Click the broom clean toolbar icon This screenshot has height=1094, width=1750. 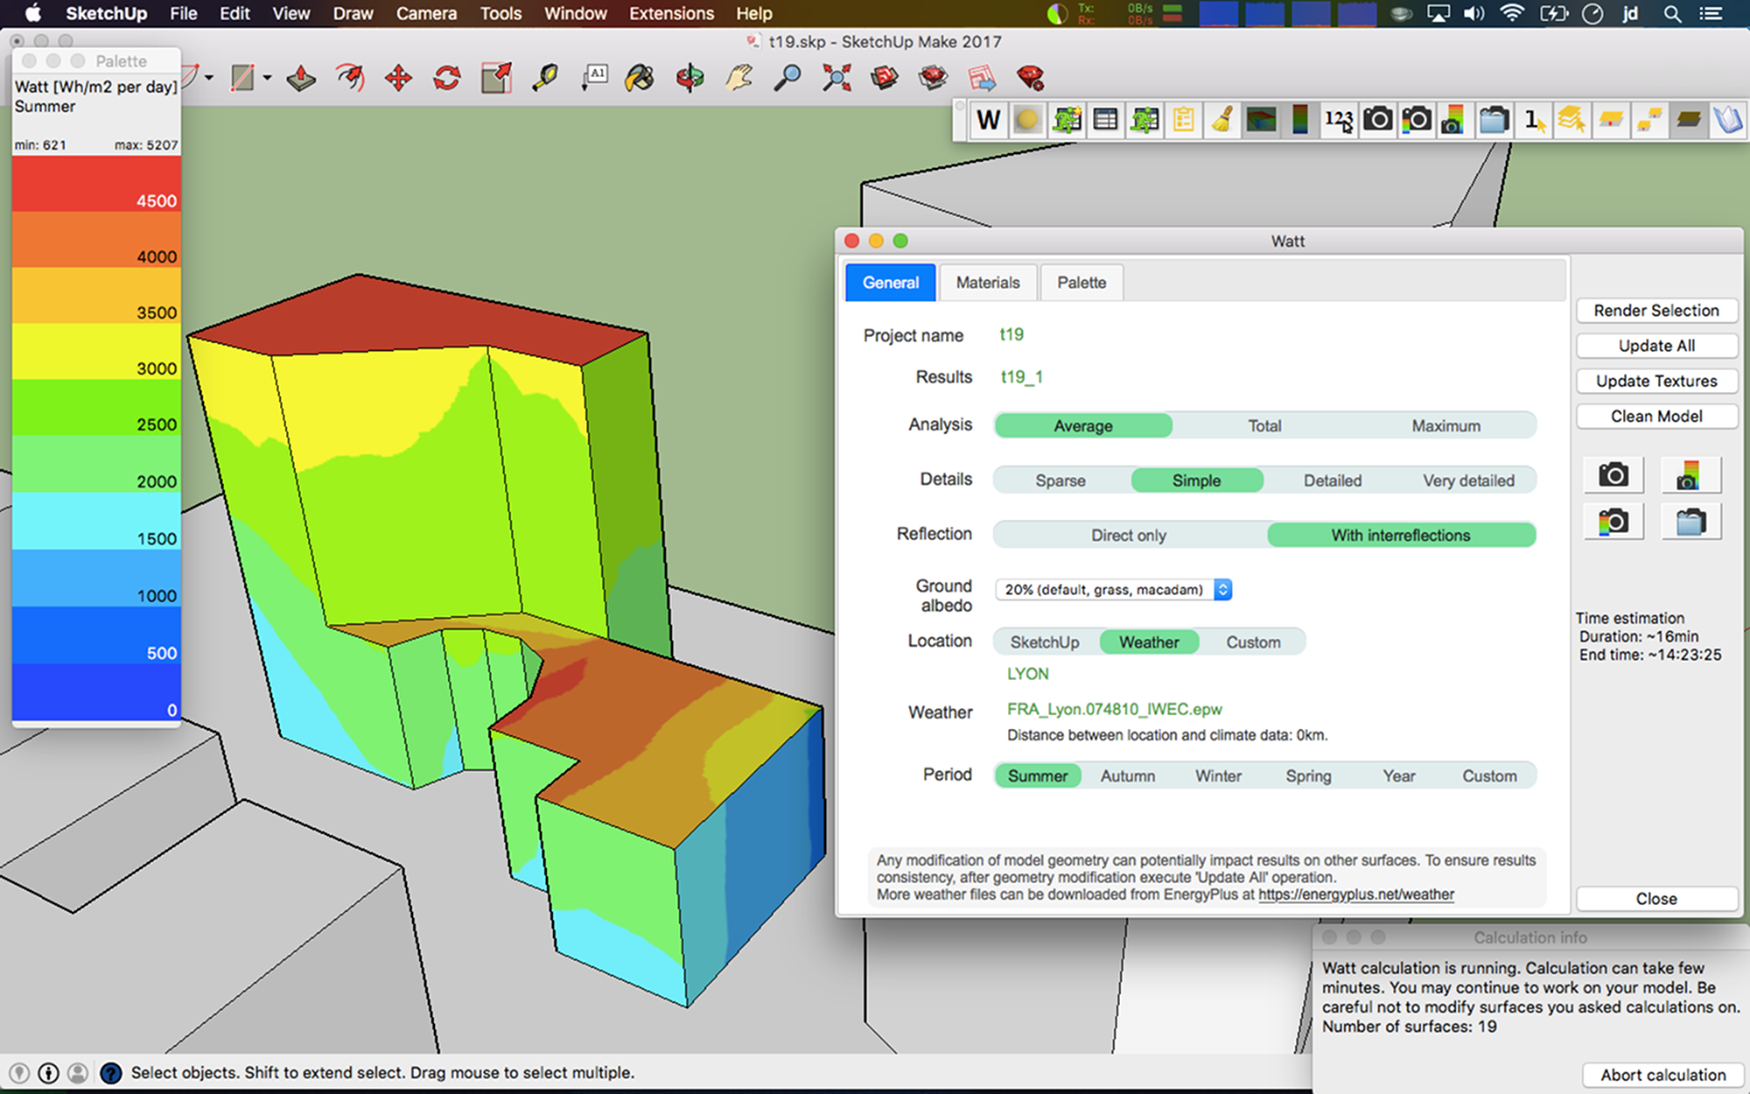pos(1222,120)
